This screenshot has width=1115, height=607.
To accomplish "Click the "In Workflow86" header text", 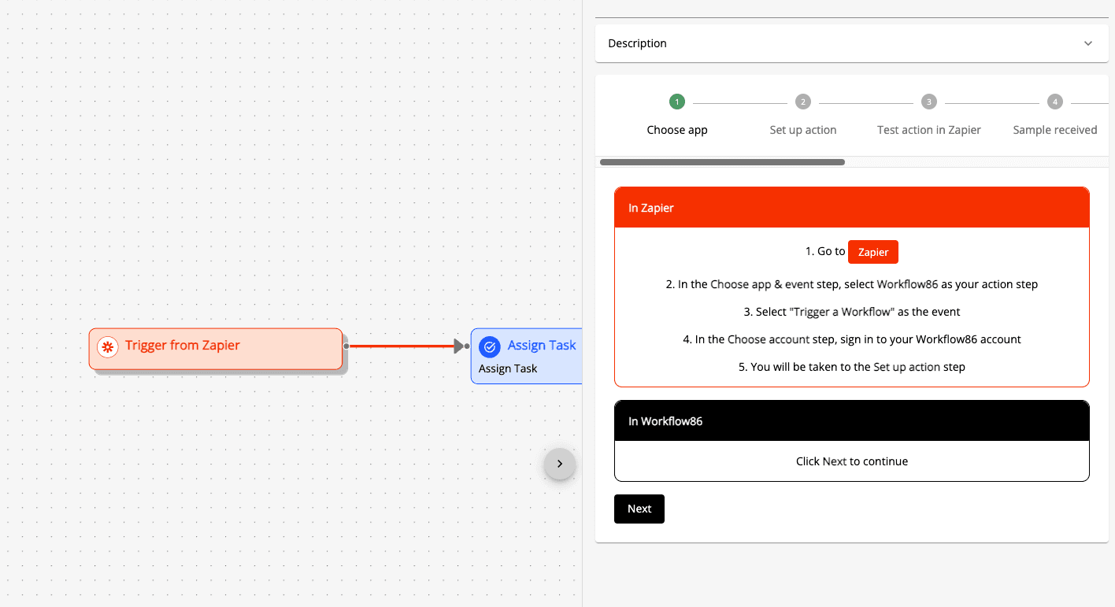I will (665, 421).
